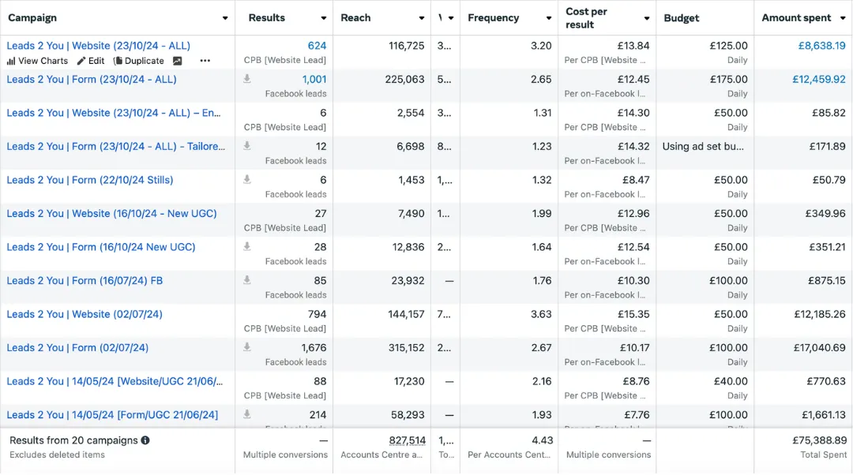The height and width of the screenshot is (475, 853).
Task: Click the 827,514 total reach value
Action: (x=408, y=440)
